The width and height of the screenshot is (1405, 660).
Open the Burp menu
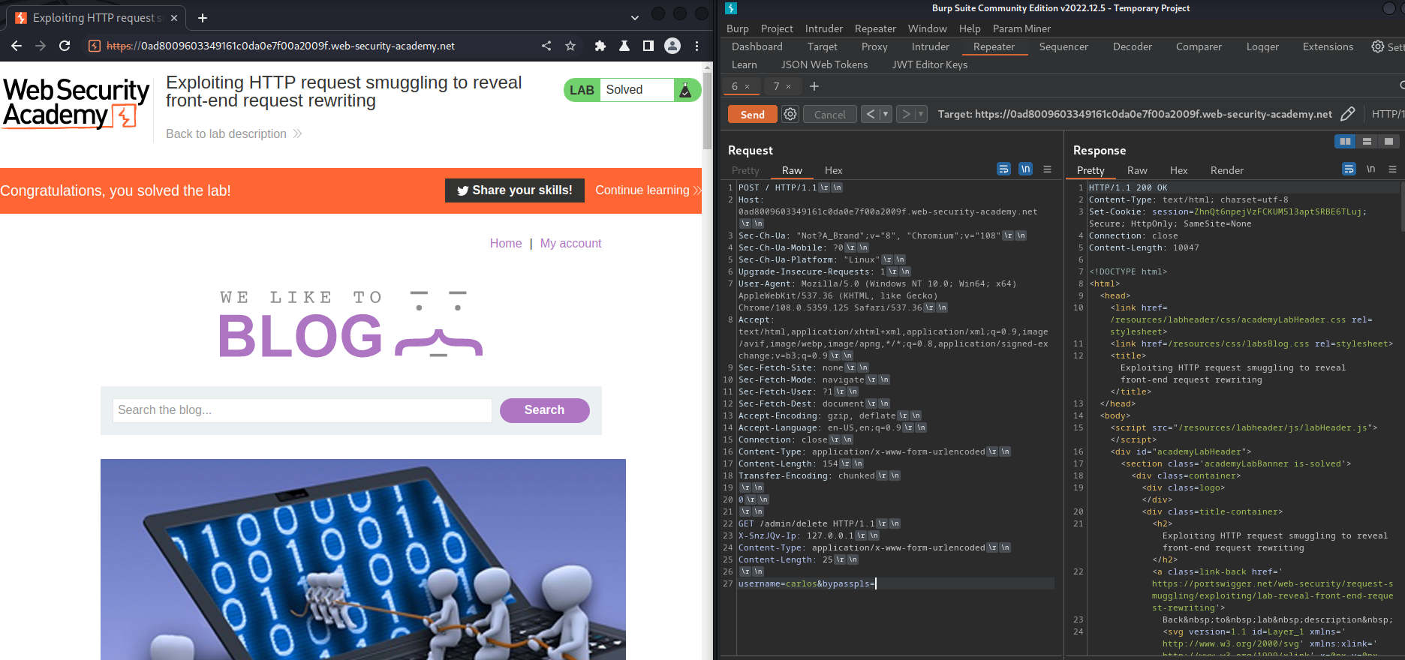pos(738,28)
